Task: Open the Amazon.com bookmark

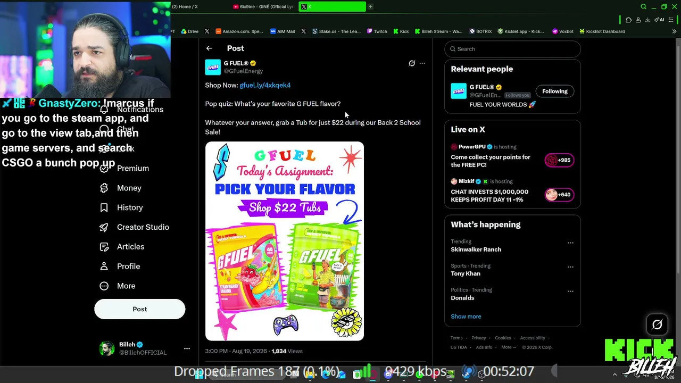Action: pos(239,31)
